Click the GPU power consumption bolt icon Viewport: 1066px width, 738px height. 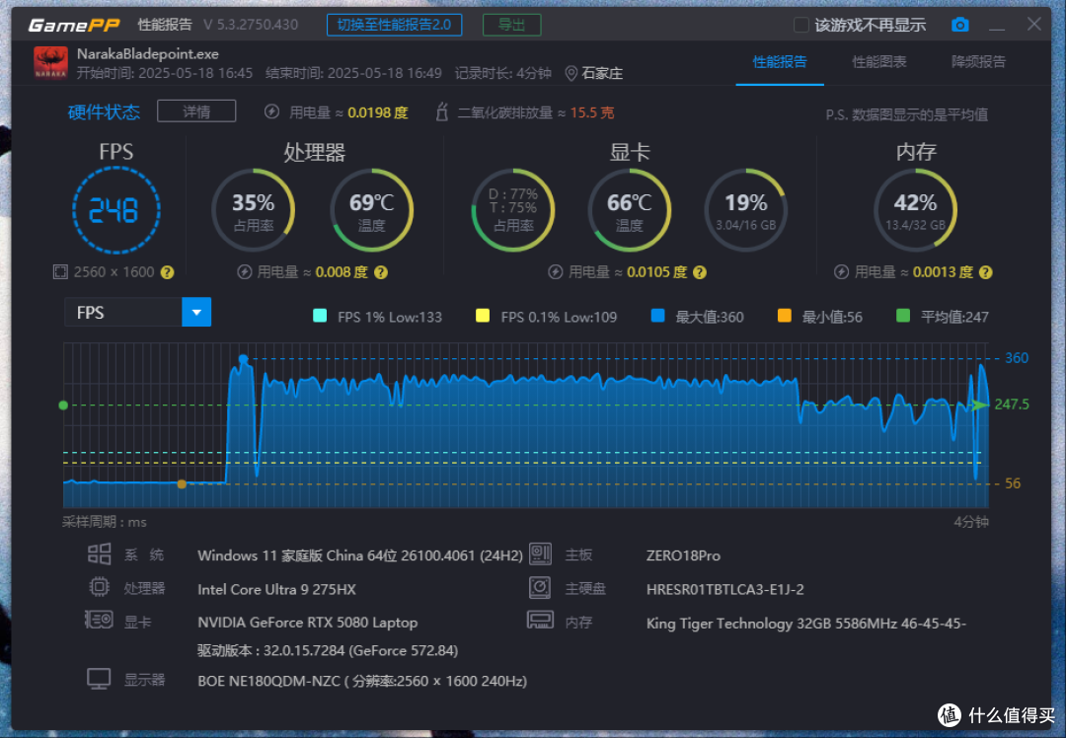point(556,272)
